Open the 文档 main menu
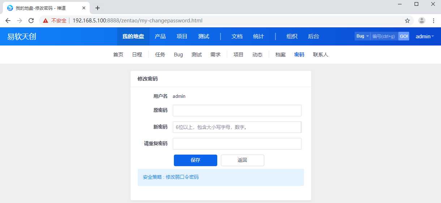The image size is (441, 203). [x=237, y=36]
